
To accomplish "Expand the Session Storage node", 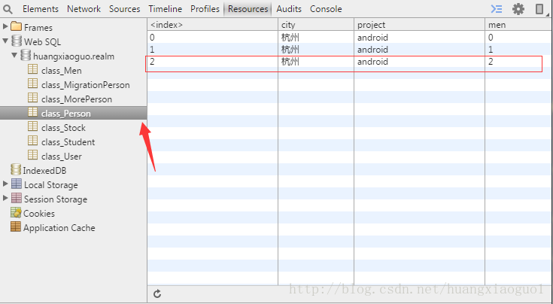I will 5,198.
